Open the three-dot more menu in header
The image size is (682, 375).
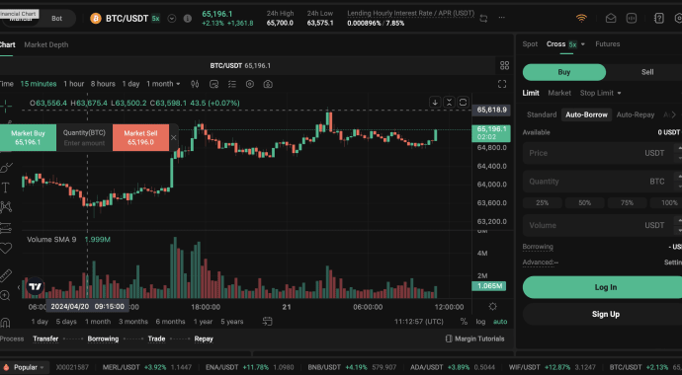point(501,18)
